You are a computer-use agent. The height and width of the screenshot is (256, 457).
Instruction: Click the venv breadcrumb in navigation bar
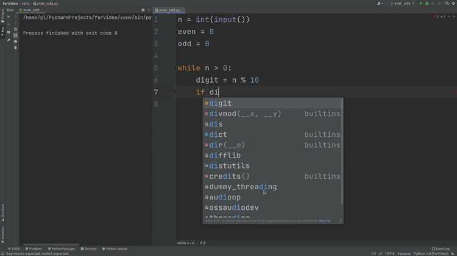pyautogui.click(x=26, y=4)
